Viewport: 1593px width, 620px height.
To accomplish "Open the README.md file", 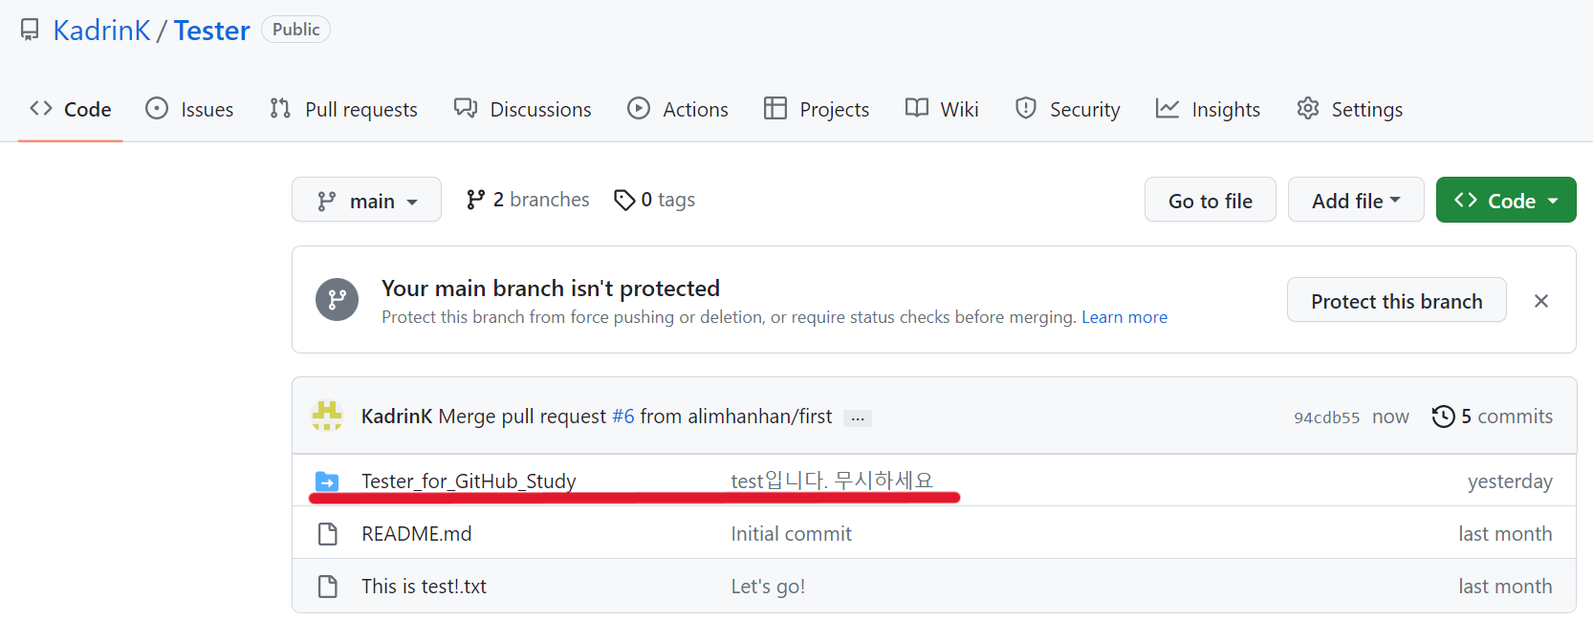I will coord(416,534).
